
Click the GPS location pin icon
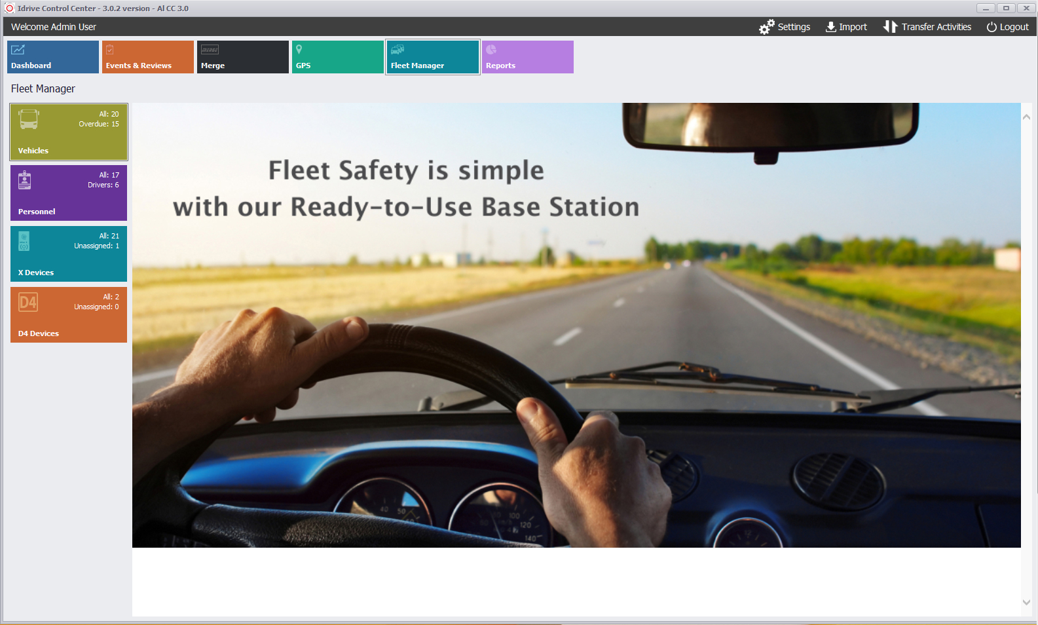299,49
